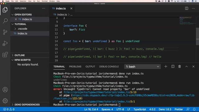
Task: Click line number 16 in the gutter
Action: pyautogui.click(x=56, y=49)
